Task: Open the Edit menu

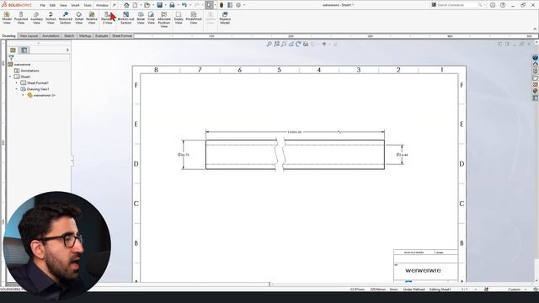Action: pos(52,5)
